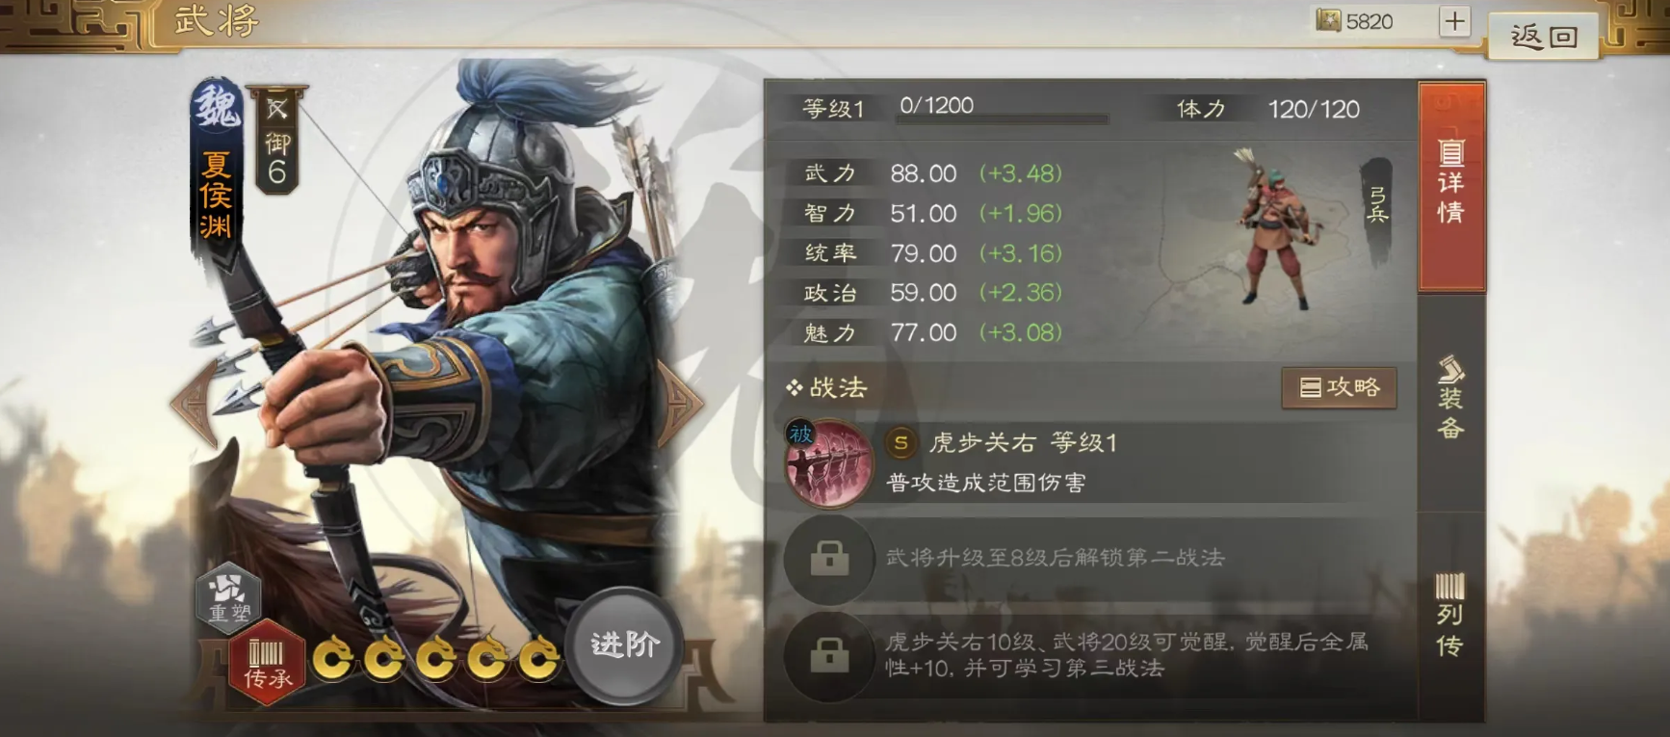Click the 进阶 advance button

tap(624, 645)
